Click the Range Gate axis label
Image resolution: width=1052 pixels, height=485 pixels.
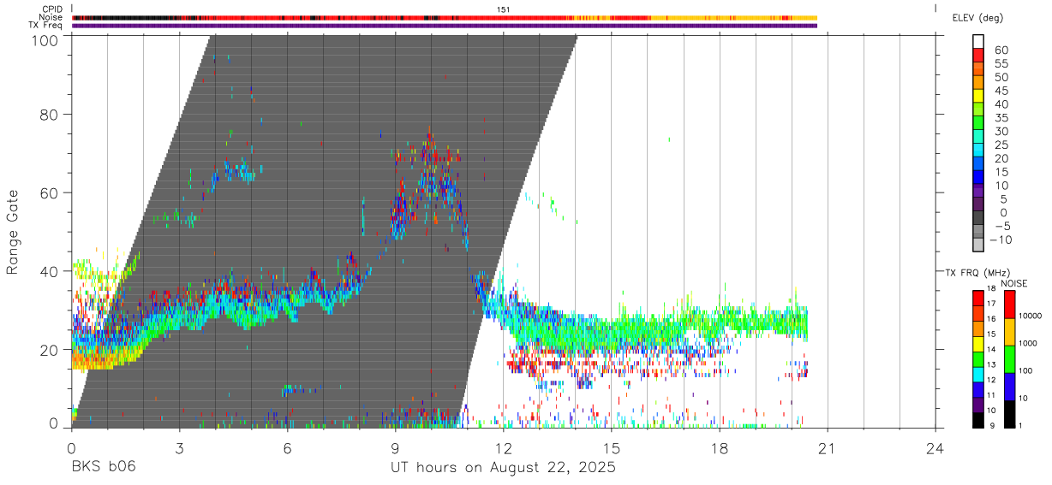13,233
